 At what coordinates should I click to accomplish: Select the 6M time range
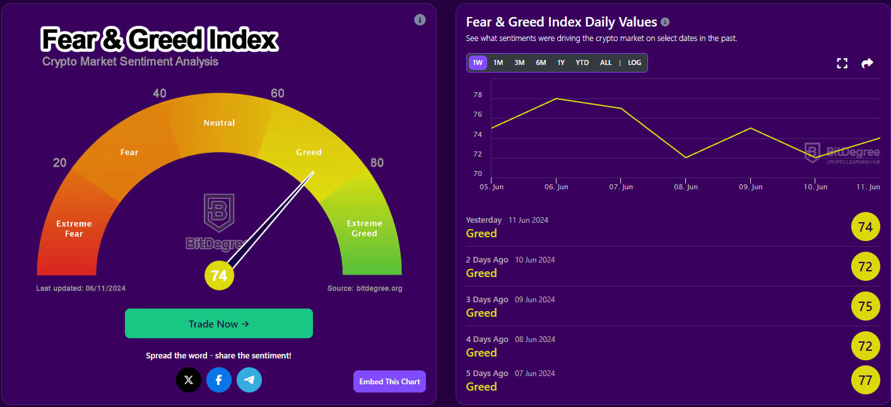[x=541, y=63]
